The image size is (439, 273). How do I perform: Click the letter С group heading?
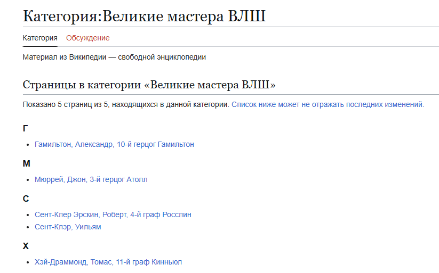26,198
